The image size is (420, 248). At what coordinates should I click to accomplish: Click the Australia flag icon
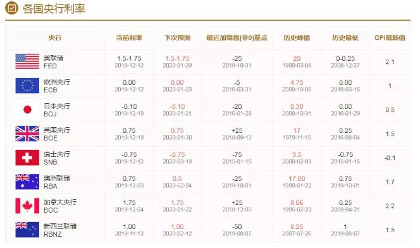(x=27, y=182)
